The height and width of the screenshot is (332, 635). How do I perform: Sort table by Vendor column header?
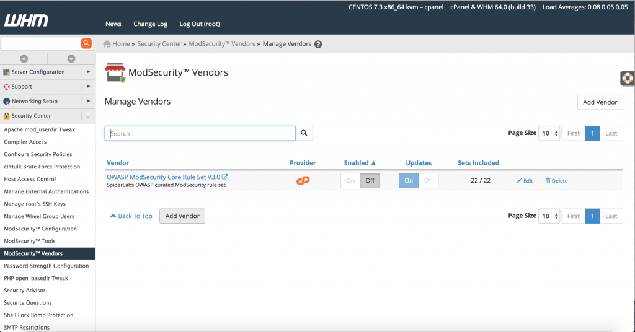click(118, 163)
